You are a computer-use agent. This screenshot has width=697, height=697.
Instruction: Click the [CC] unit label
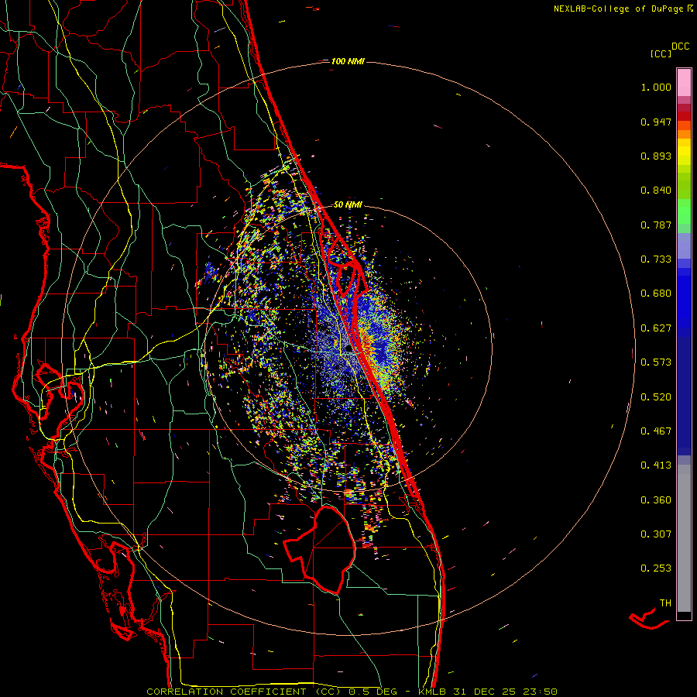661,53
